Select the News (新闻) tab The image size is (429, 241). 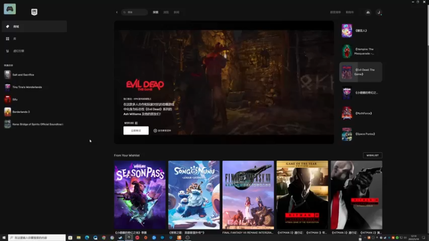(176, 12)
